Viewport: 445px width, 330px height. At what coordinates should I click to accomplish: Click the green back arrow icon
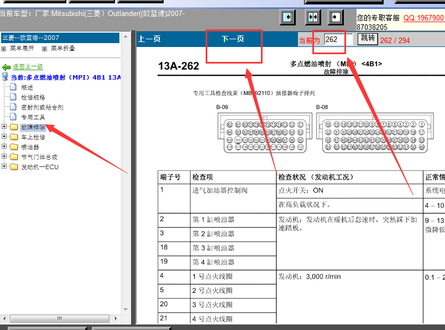pos(6,67)
